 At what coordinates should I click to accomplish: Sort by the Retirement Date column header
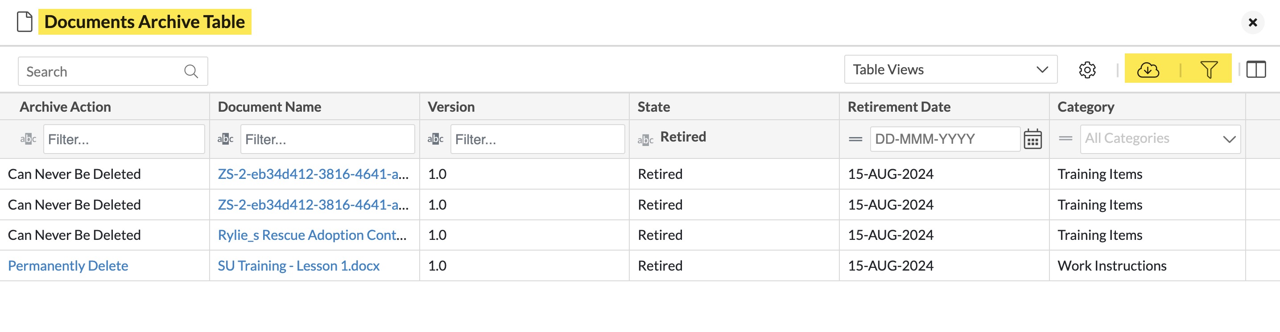click(898, 106)
